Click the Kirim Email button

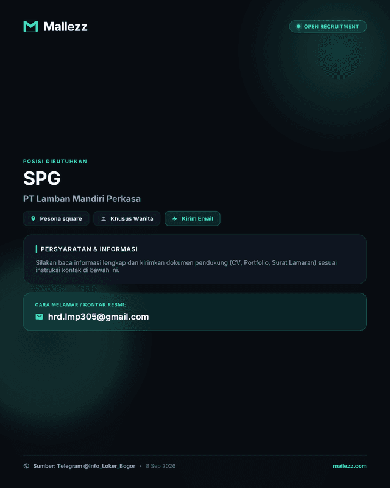pos(192,218)
